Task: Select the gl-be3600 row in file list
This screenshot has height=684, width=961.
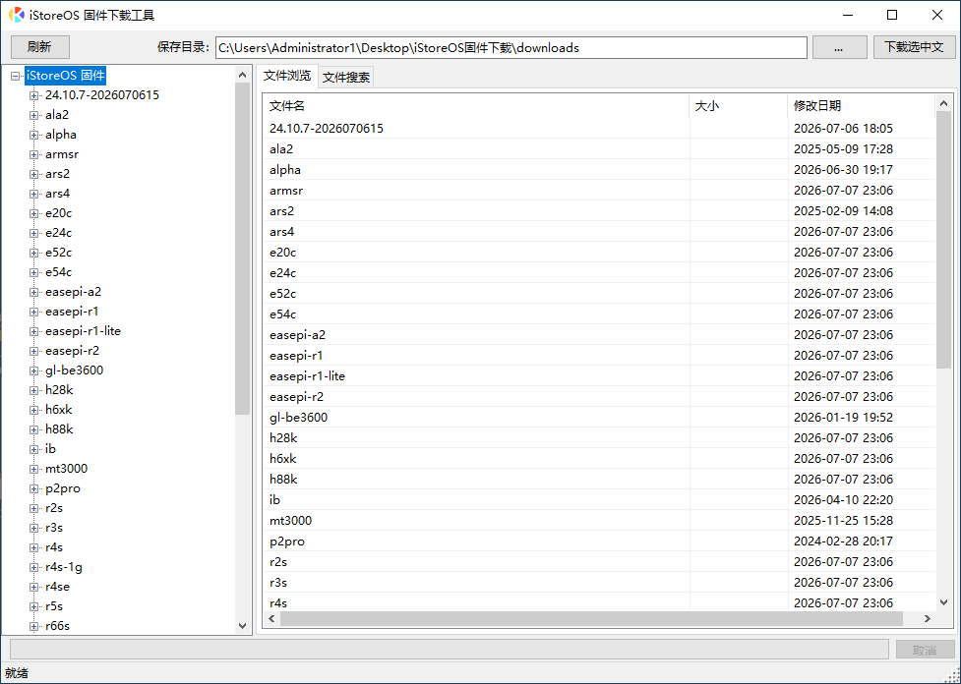Action: tap(599, 417)
